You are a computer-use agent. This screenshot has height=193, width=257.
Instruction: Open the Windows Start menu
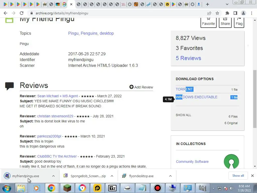click(x=7, y=188)
